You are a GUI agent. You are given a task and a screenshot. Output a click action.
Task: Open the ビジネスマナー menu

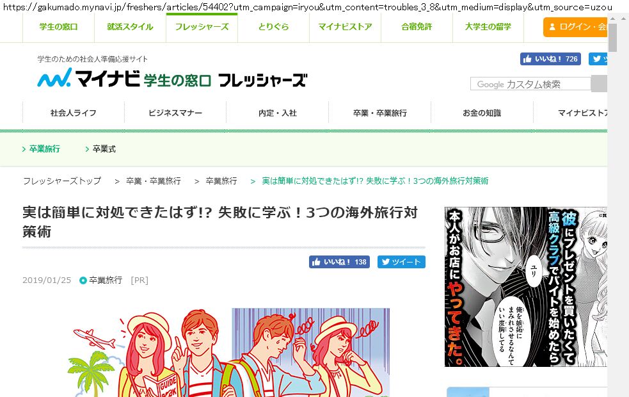tap(175, 113)
